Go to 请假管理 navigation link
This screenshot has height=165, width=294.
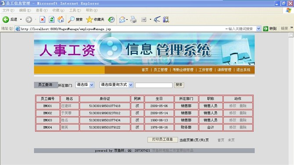pos(224,70)
